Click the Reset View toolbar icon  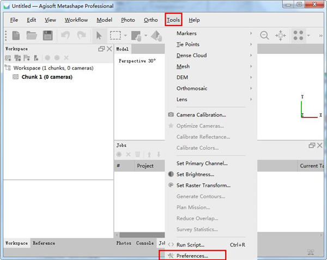[x=281, y=35]
